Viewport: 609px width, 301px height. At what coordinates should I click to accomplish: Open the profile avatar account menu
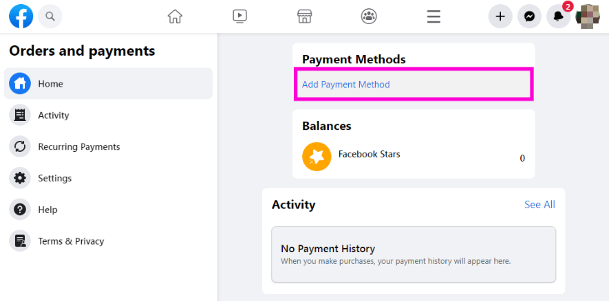[588, 16]
